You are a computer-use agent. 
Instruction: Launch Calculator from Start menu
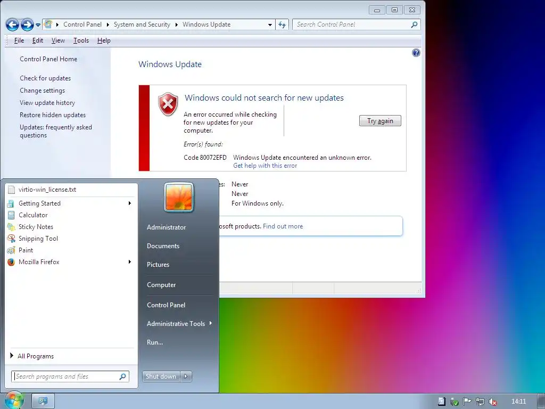pyautogui.click(x=72, y=215)
